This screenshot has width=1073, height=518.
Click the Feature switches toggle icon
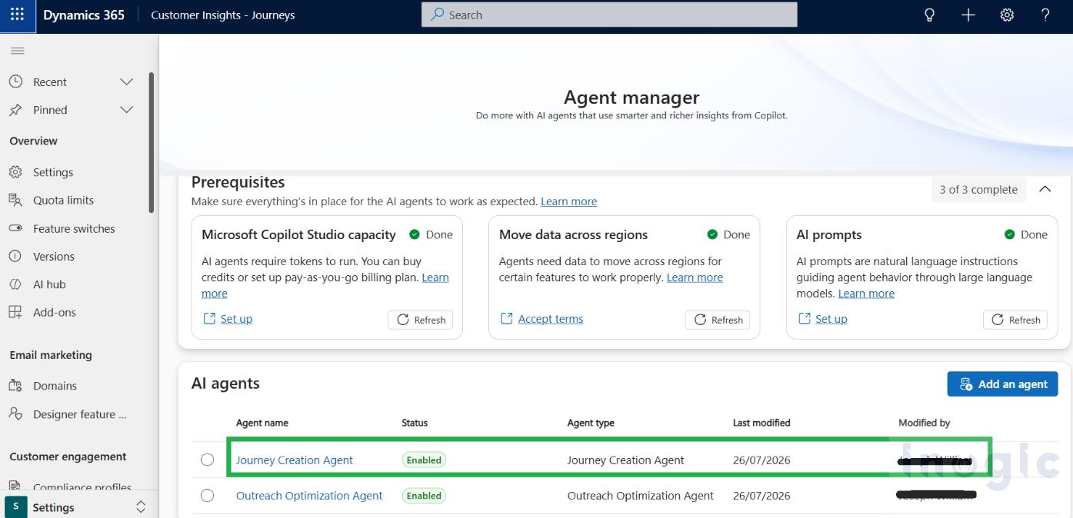point(15,228)
